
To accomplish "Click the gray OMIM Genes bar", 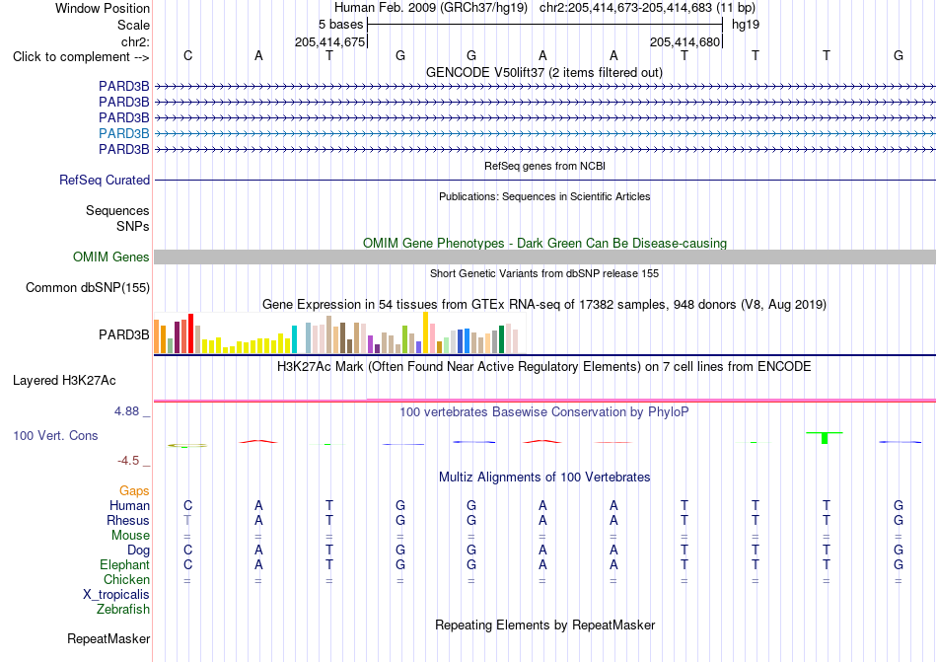I will tap(544, 257).
